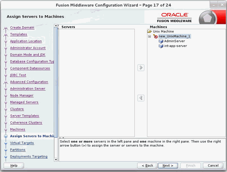Close the Configuration Wizard window
The width and height of the screenshot is (227, 172).
point(222,5)
